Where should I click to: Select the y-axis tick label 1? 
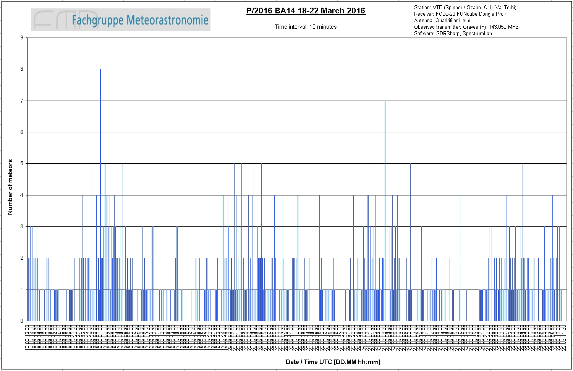22,290
